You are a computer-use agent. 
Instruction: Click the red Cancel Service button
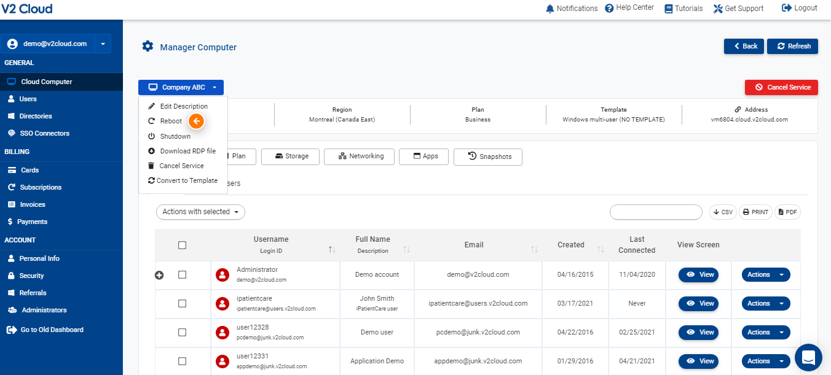pyautogui.click(x=781, y=87)
